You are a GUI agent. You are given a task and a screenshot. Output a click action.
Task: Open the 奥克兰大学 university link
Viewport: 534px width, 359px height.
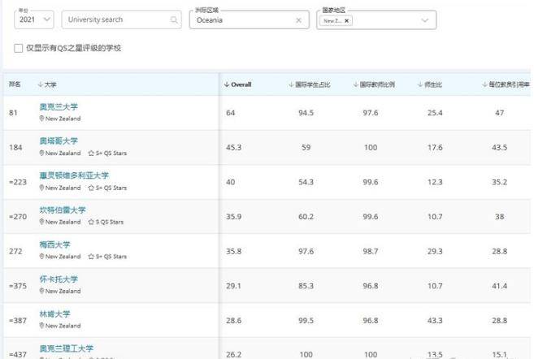click(59, 107)
